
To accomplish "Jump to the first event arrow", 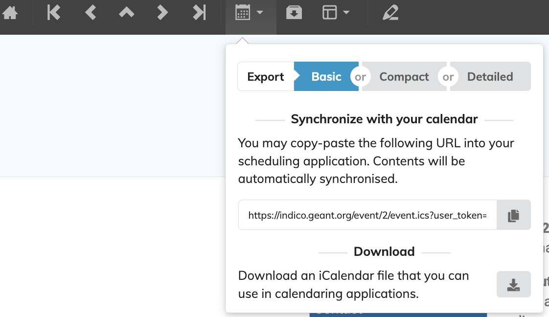I will pos(53,13).
